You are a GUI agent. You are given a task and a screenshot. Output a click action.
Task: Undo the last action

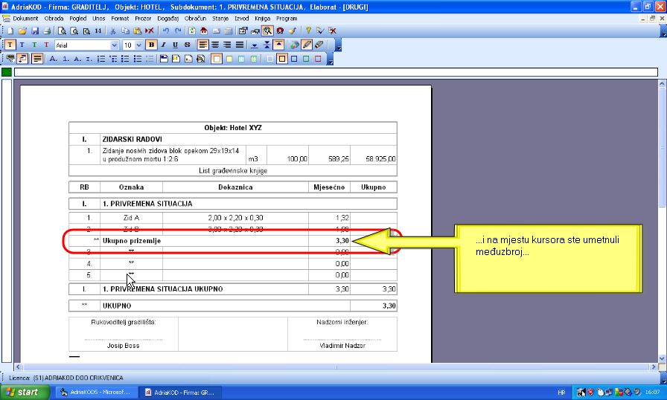coord(165,30)
